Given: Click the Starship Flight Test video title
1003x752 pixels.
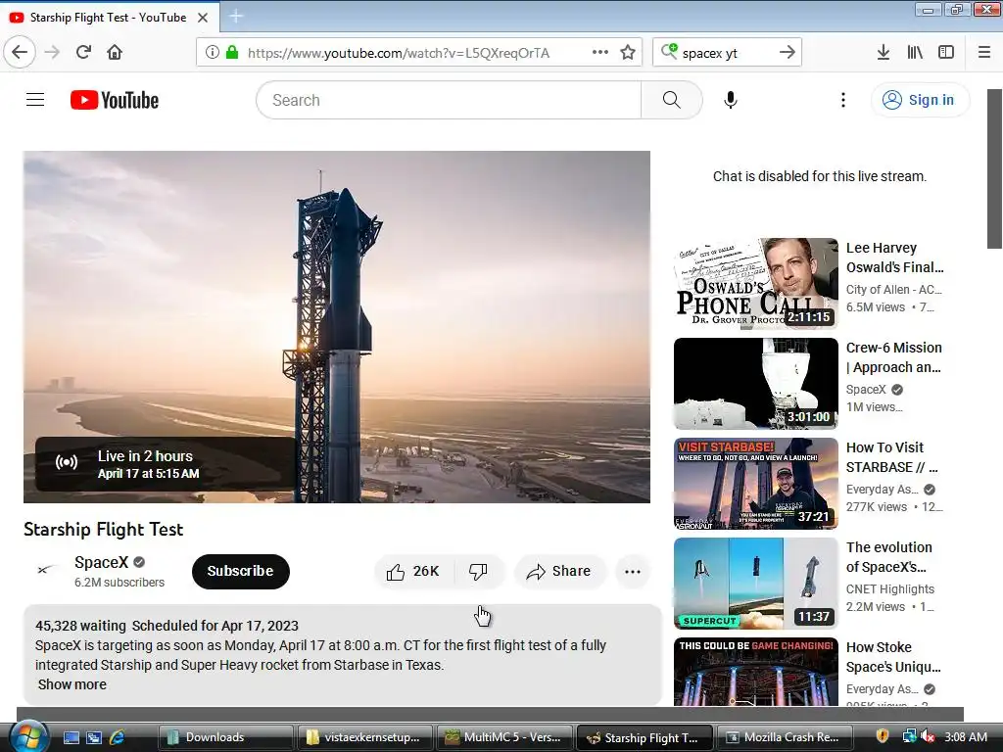Looking at the screenshot, I should 103,530.
